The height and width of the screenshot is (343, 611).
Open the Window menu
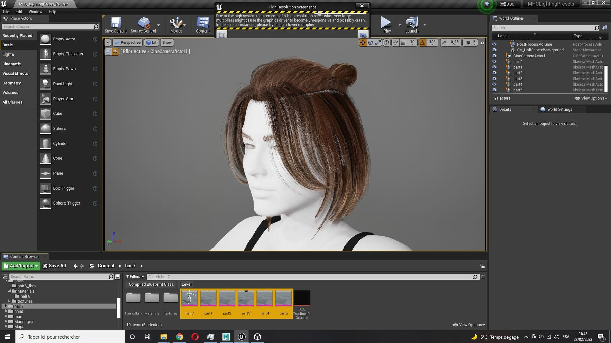click(35, 12)
